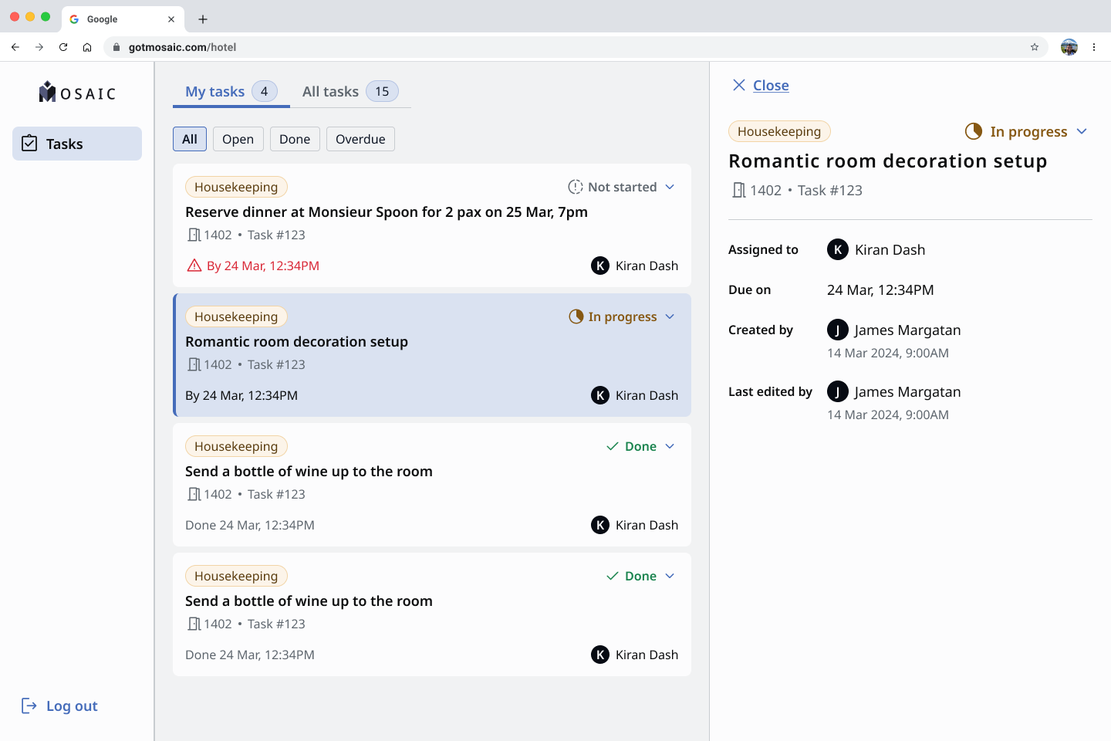The height and width of the screenshot is (741, 1111).
Task: Open the browser three-dot menu
Action: 1094,47
